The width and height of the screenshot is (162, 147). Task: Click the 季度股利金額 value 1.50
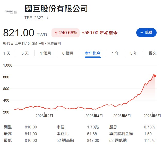click(148, 134)
